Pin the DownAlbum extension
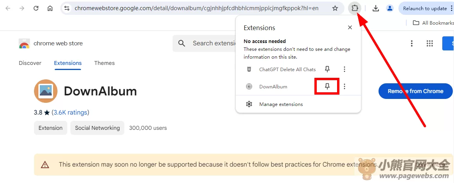The height and width of the screenshot is (183, 454). pos(327,86)
